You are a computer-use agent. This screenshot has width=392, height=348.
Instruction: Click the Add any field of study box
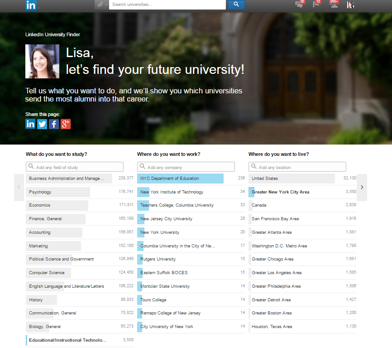(75, 167)
